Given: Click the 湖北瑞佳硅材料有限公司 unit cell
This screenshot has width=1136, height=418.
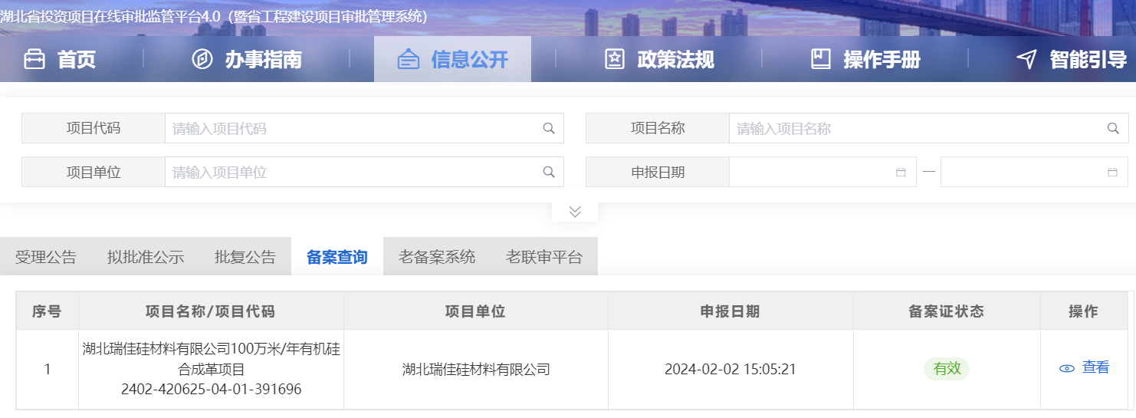Looking at the screenshot, I should pyautogui.click(x=476, y=370).
